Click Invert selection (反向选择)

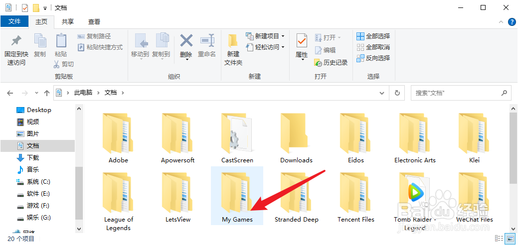[373, 58]
